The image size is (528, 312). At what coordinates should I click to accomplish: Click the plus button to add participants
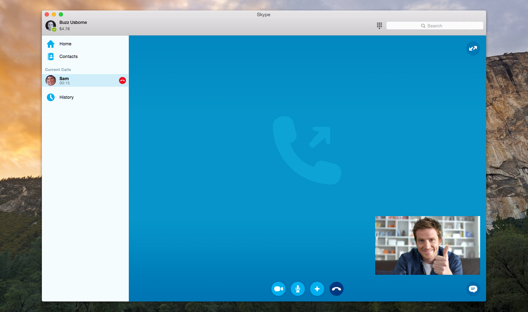[317, 289]
